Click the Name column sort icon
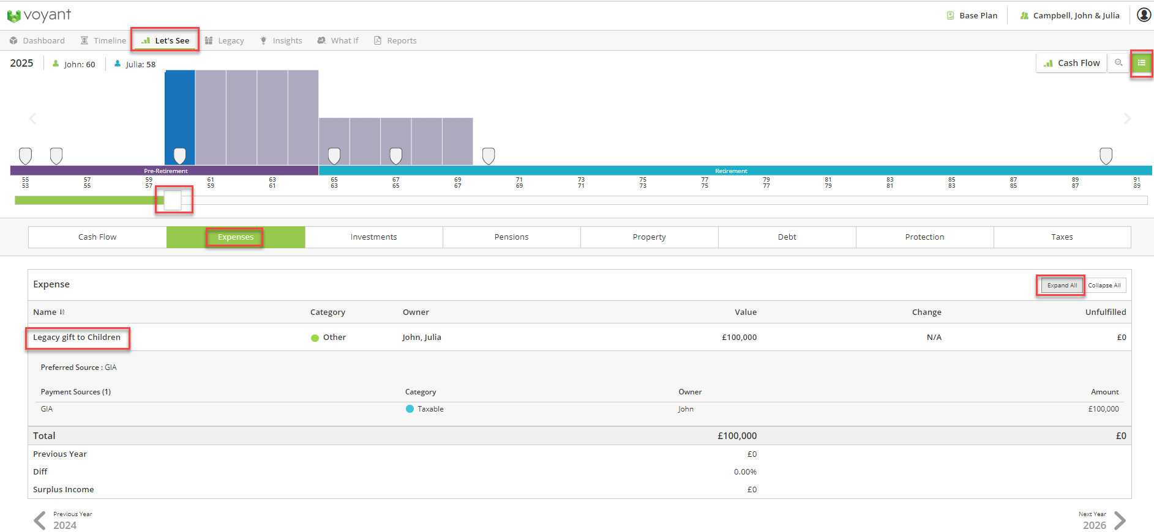 pyautogui.click(x=62, y=312)
